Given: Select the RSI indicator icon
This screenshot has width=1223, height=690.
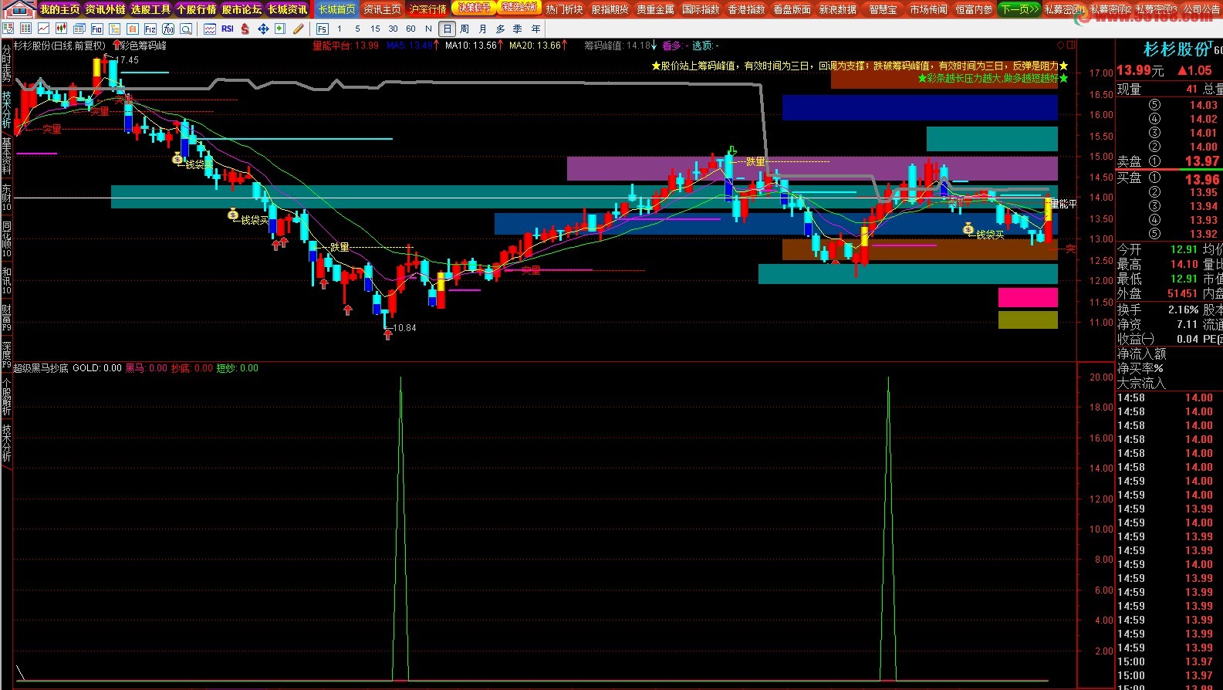Looking at the screenshot, I should pos(228,29).
